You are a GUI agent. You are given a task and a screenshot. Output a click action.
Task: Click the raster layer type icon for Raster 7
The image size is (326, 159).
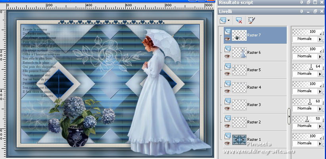(x=228, y=31)
